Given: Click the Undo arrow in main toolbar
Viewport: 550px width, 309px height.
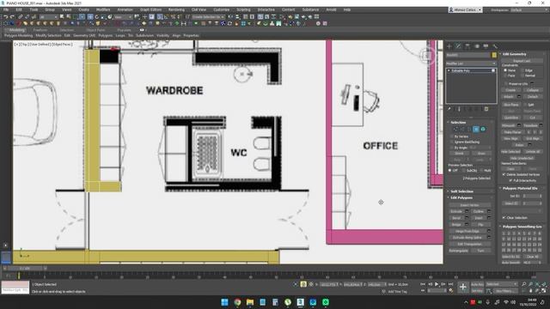Looking at the screenshot, I should [x=6, y=17].
